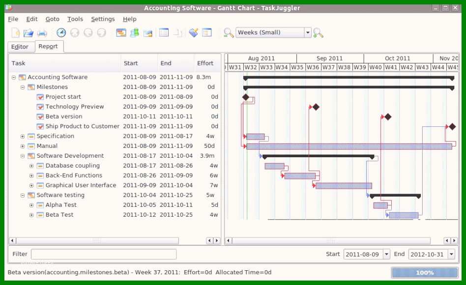
Task: Click the End column header
Action: [x=175, y=63]
